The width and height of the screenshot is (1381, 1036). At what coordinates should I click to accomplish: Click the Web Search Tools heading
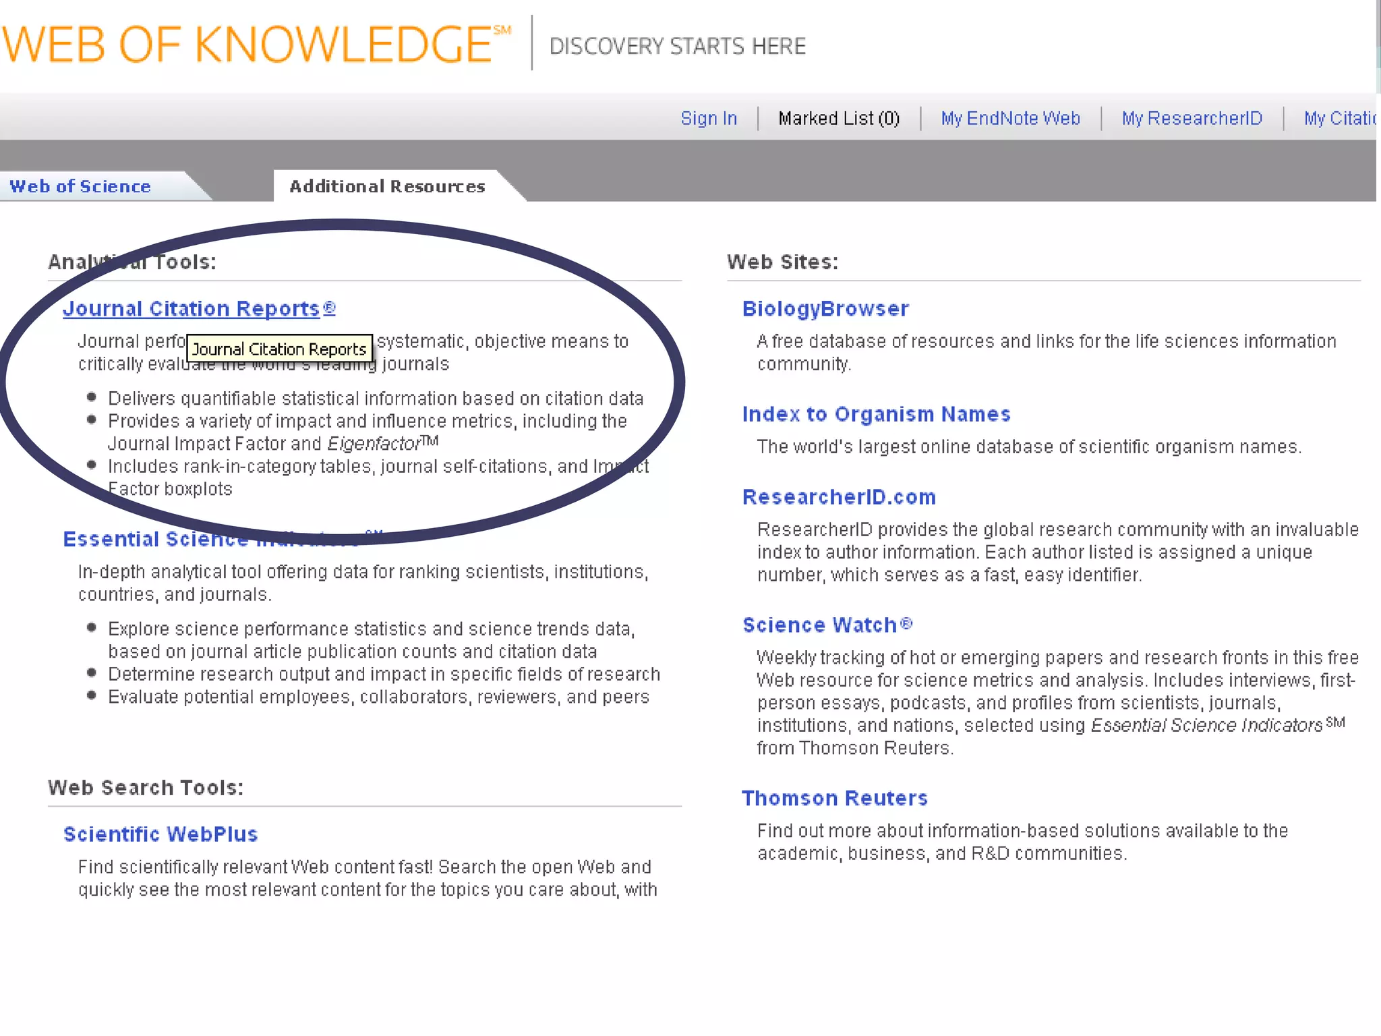[x=146, y=788]
